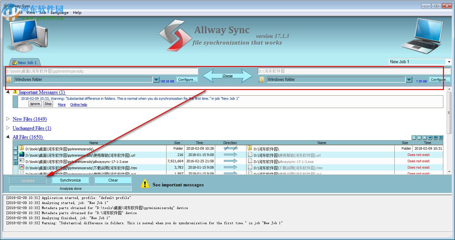Click the crossed-out direction arrow in the folder row
Viewport: 455px width, 240px height.
(x=230, y=148)
